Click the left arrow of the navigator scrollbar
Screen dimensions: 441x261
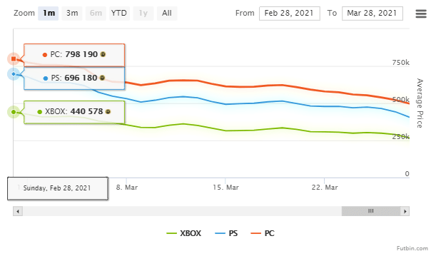18,211
